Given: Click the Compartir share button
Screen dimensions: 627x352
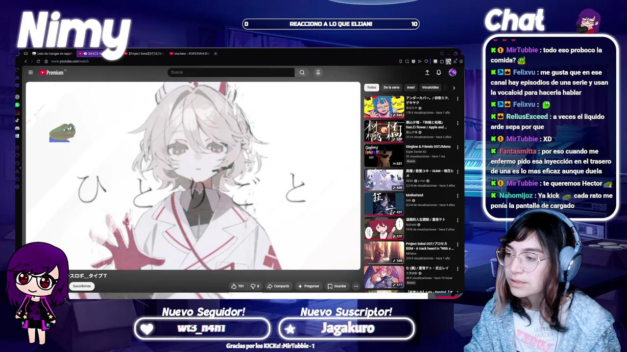Looking at the screenshot, I should [278, 286].
